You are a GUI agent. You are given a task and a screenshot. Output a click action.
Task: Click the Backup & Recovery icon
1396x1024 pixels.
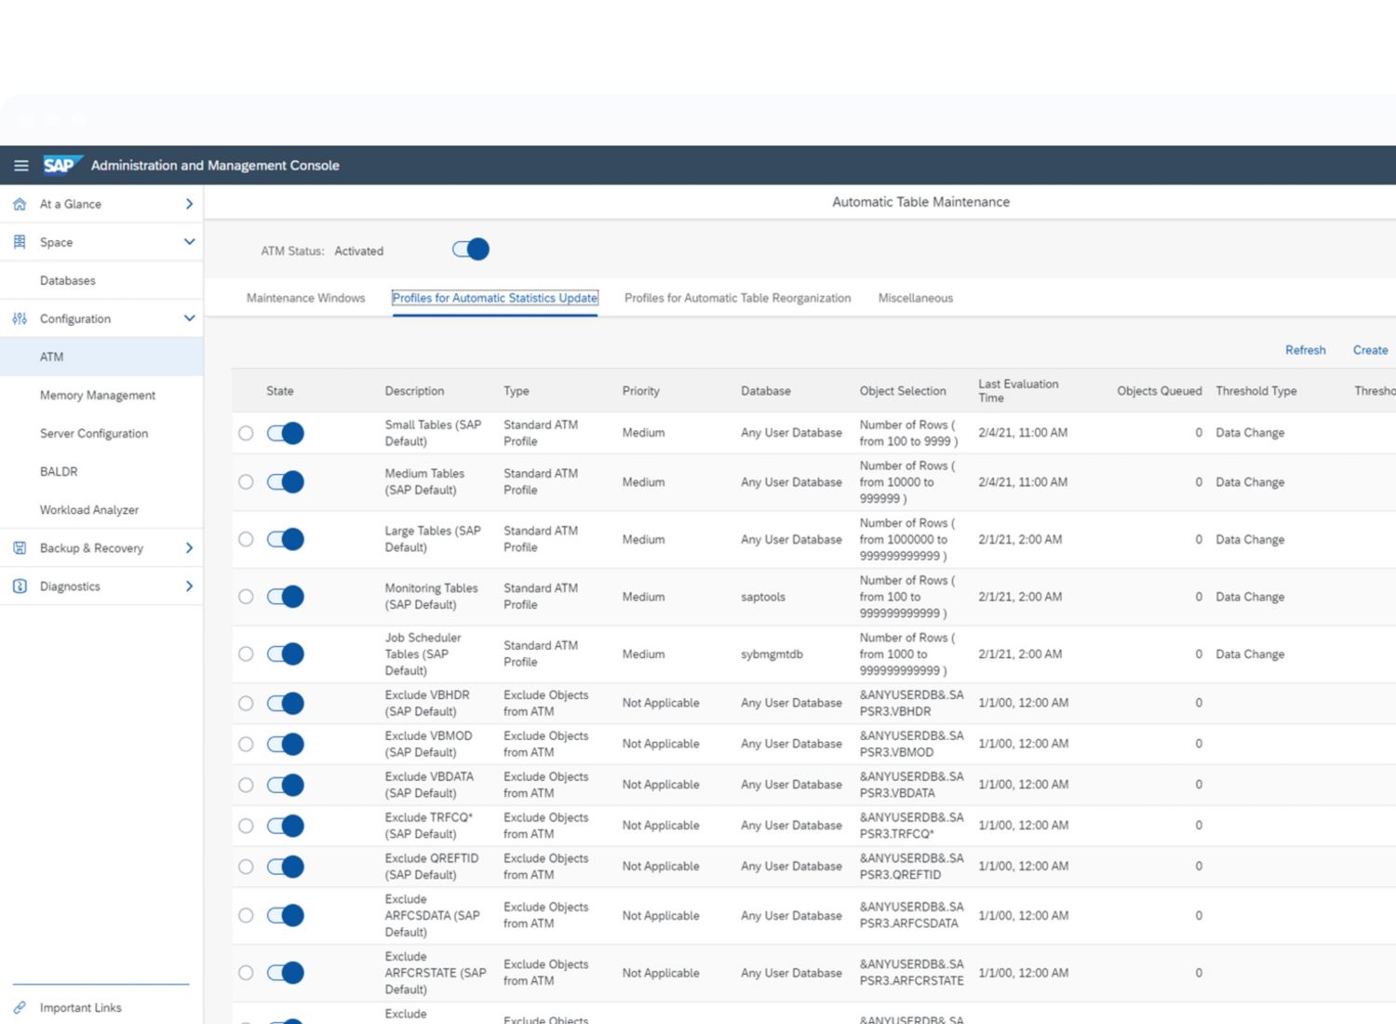click(20, 548)
